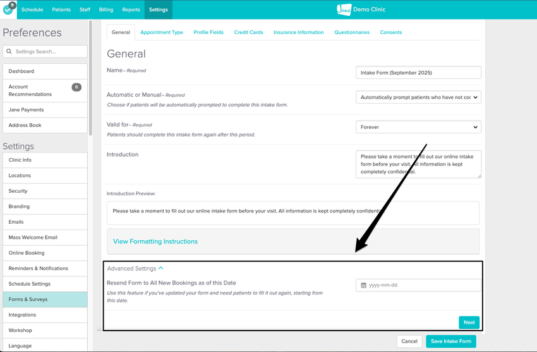Open the Valid for dropdown set to Forever

pos(418,127)
